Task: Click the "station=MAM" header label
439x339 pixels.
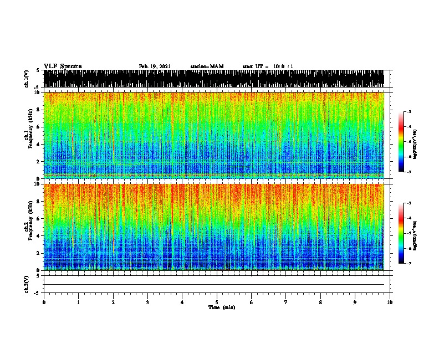Action: click(207, 66)
